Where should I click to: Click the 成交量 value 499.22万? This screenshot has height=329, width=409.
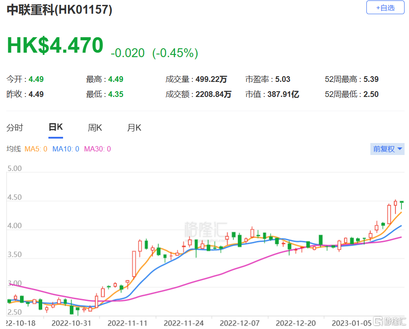point(211,80)
